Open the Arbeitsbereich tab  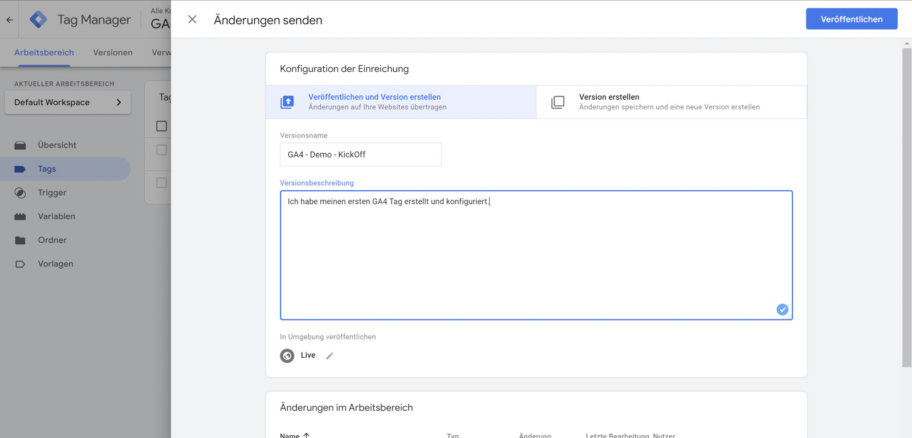click(44, 52)
